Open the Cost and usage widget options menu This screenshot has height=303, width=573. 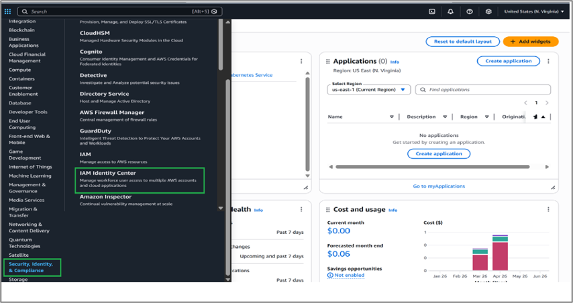pos(548,209)
